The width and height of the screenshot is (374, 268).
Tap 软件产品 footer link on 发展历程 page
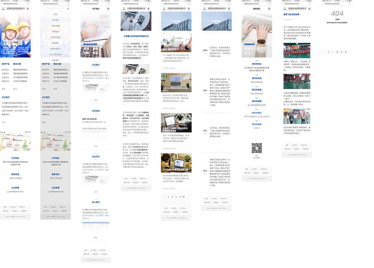point(224,199)
